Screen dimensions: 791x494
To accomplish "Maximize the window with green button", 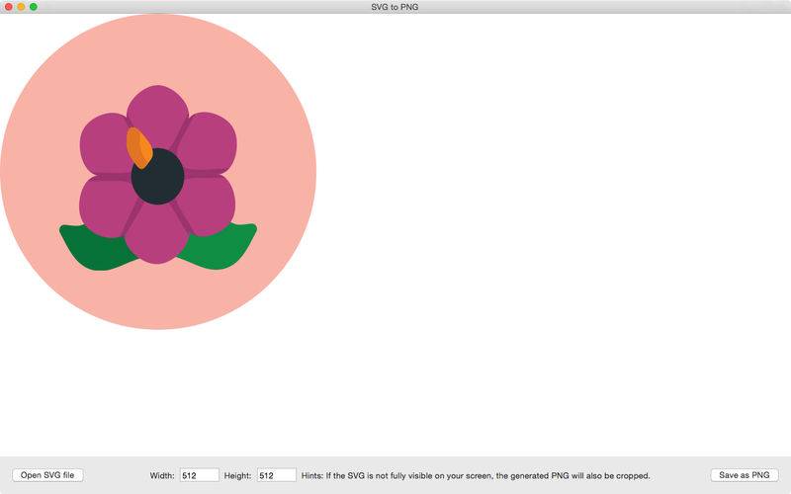I will click(34, 7).
